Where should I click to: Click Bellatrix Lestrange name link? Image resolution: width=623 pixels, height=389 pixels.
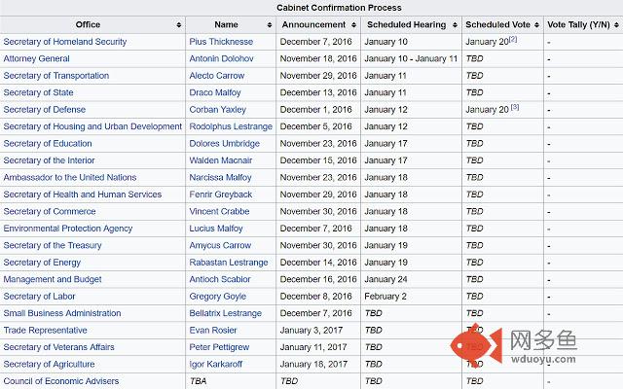(x=225, y=313)
